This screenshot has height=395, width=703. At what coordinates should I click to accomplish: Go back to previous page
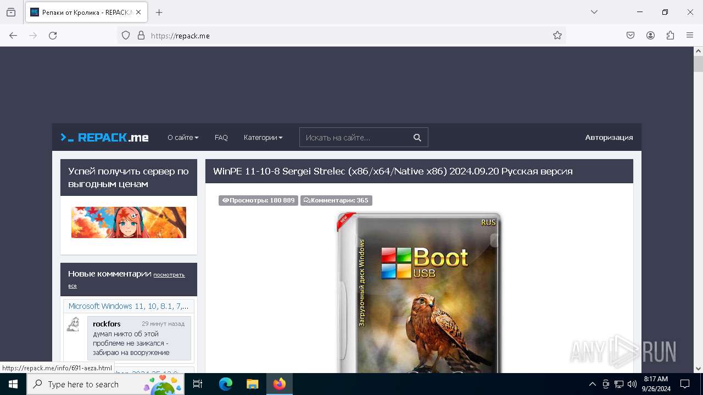[x=13, y=35]
